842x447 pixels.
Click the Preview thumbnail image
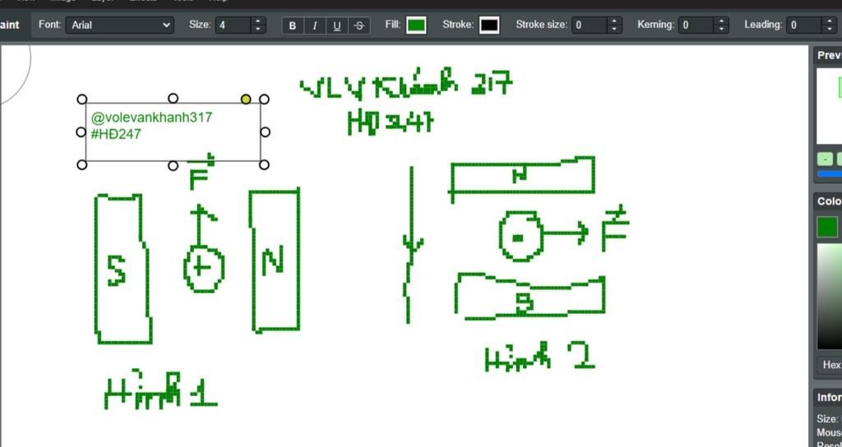pyautogui.click(x=830, y=106)
